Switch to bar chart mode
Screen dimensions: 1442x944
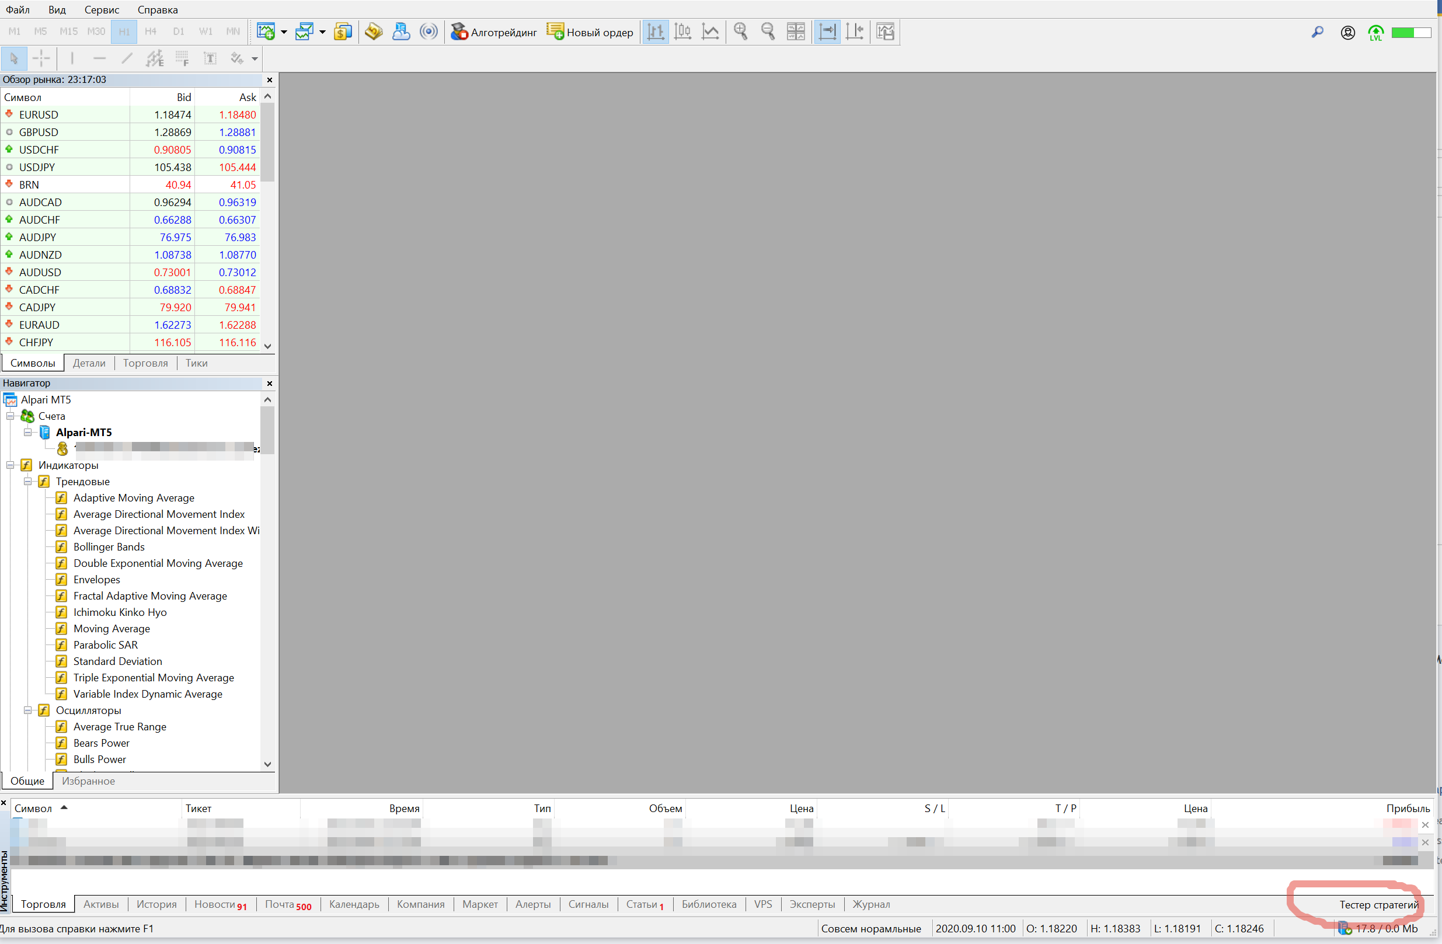(655, 32)
